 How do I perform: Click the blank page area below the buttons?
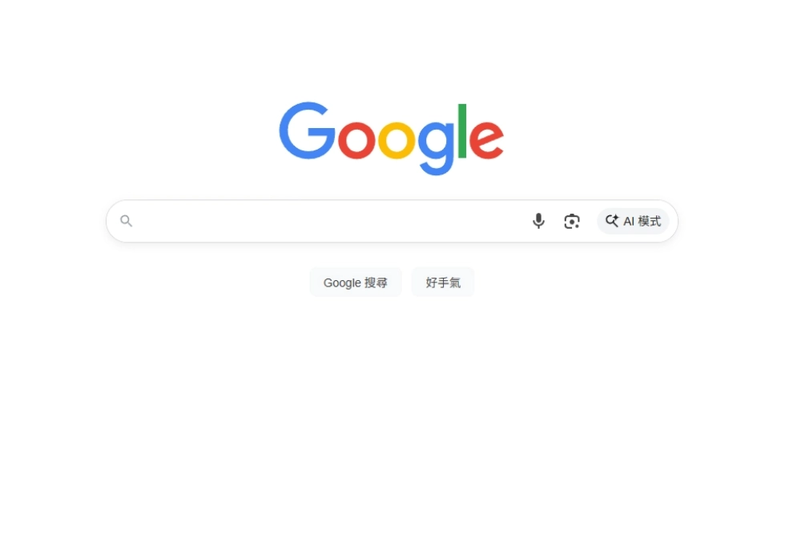(x=392, y=408)
